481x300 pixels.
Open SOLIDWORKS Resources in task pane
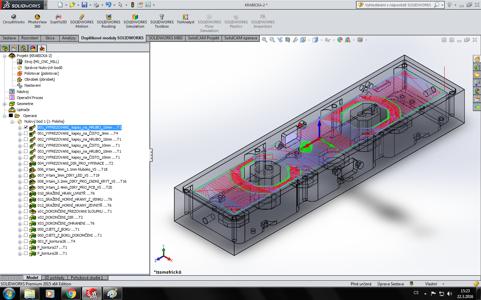point(477,59)
